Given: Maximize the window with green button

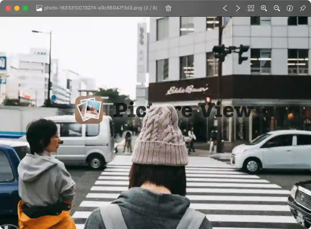Looking at the screenshot, I should 26,8.
